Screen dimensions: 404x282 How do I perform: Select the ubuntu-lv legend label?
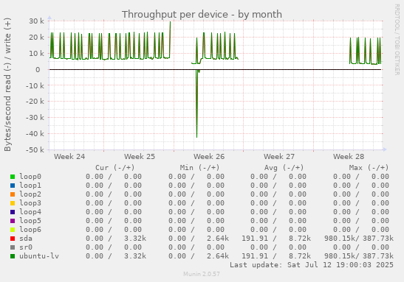tap(39, 256)
